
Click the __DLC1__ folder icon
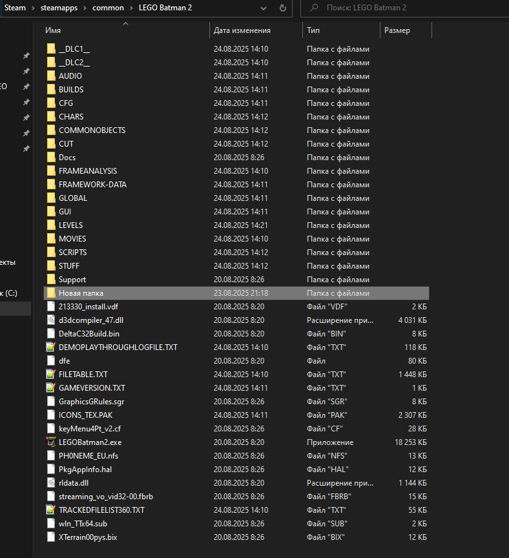(51, 48)
